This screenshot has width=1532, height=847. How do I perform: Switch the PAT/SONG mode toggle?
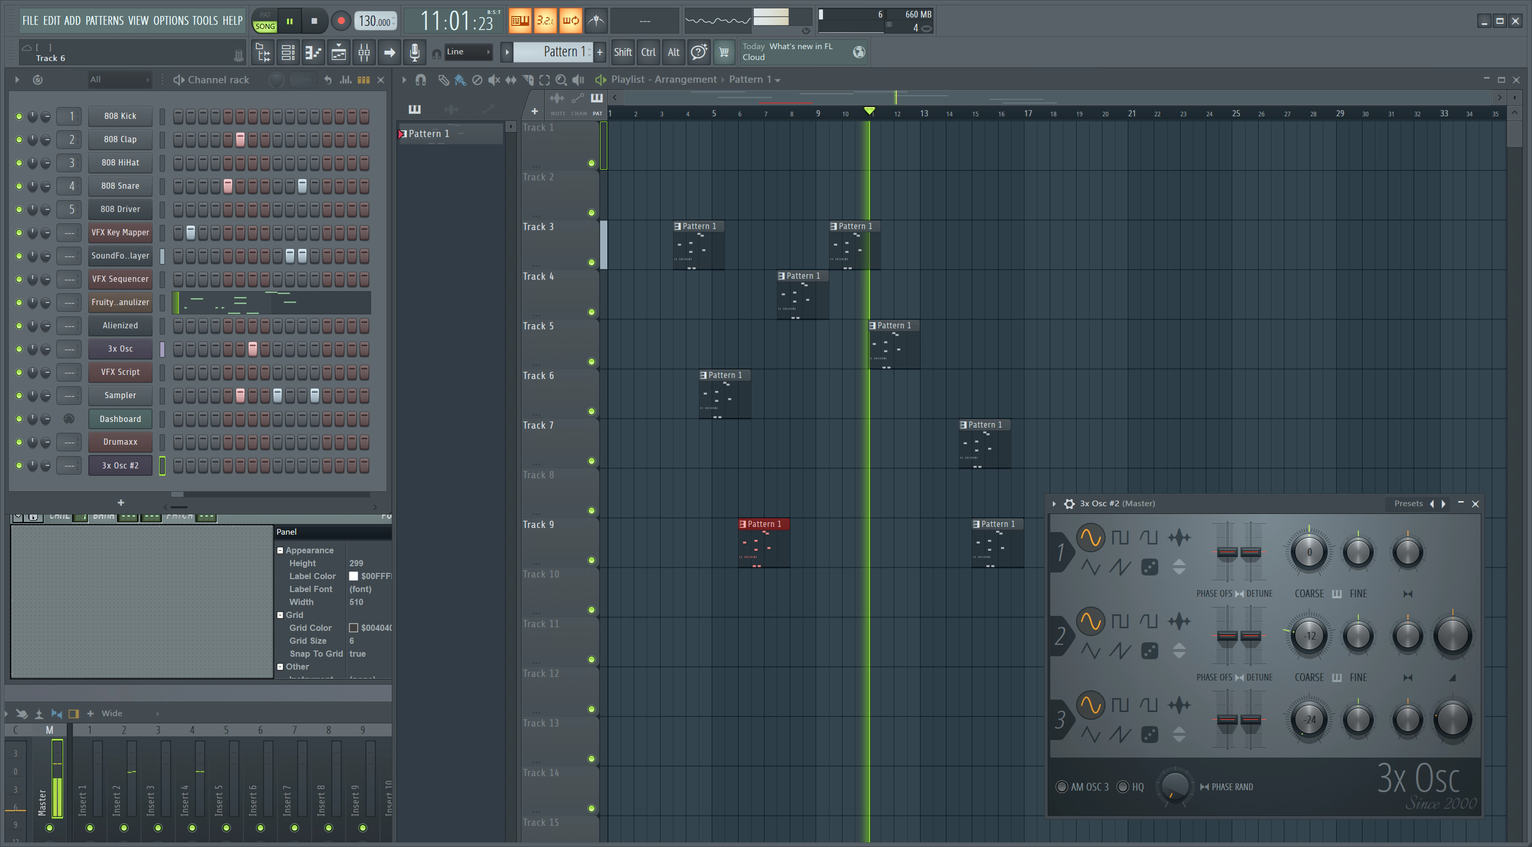[265, 21]
